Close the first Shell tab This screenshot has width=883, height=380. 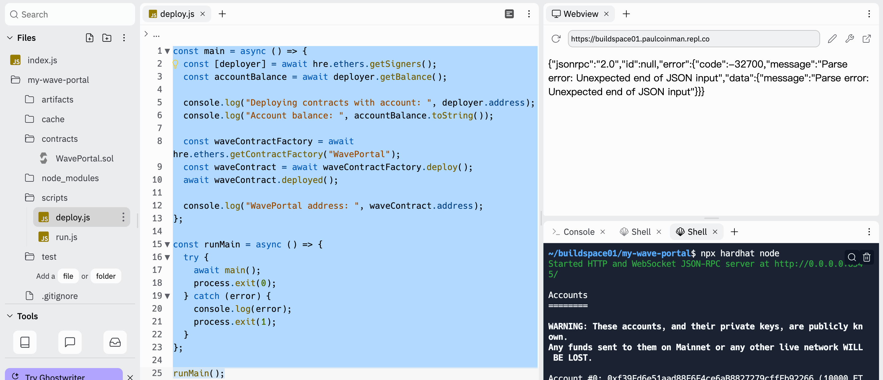659,232
